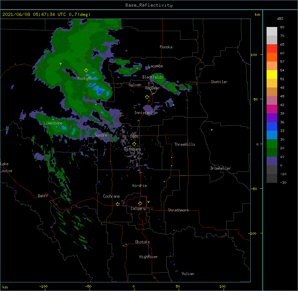
Task: Click the Innisfail city label
Action: coord(143,113)
